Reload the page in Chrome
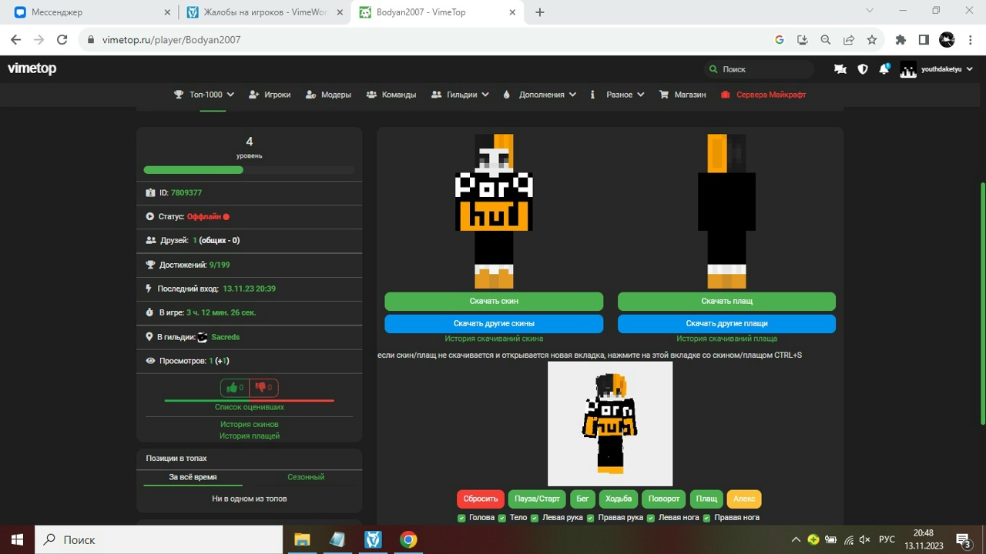986x554 pixels. coord(62,40)
